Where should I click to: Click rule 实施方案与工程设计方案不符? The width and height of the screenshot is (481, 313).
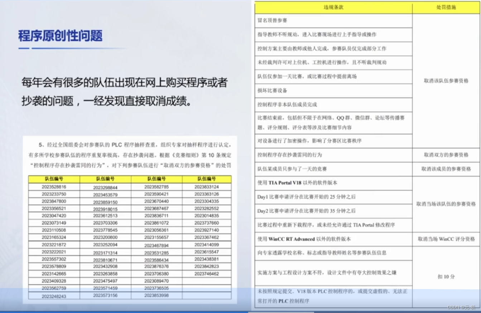[x=327, y=273]
